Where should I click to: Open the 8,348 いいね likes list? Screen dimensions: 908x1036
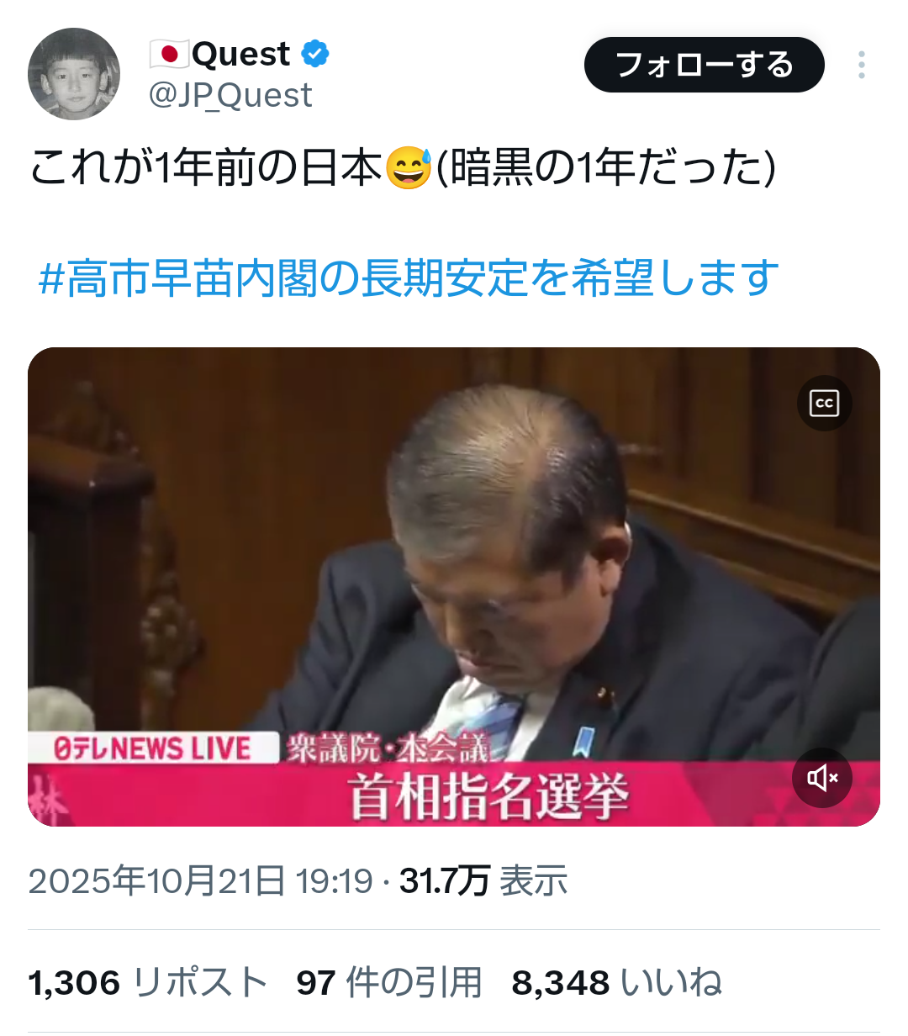click(616, 982)
